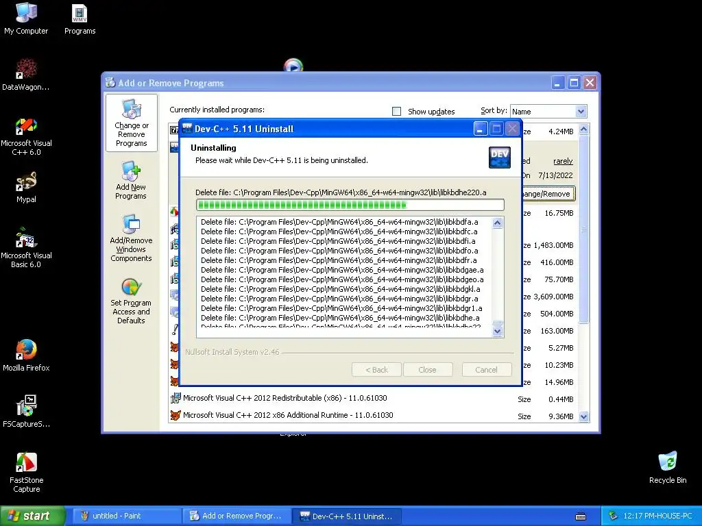Click the keyboard icon in system tray
The width and height of the screenshot is (702, 526).
(581, 516)
